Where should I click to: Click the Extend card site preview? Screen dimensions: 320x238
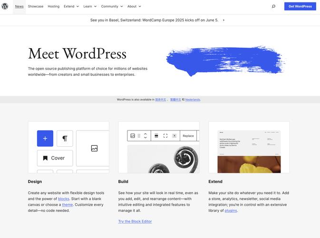(249, 151)
